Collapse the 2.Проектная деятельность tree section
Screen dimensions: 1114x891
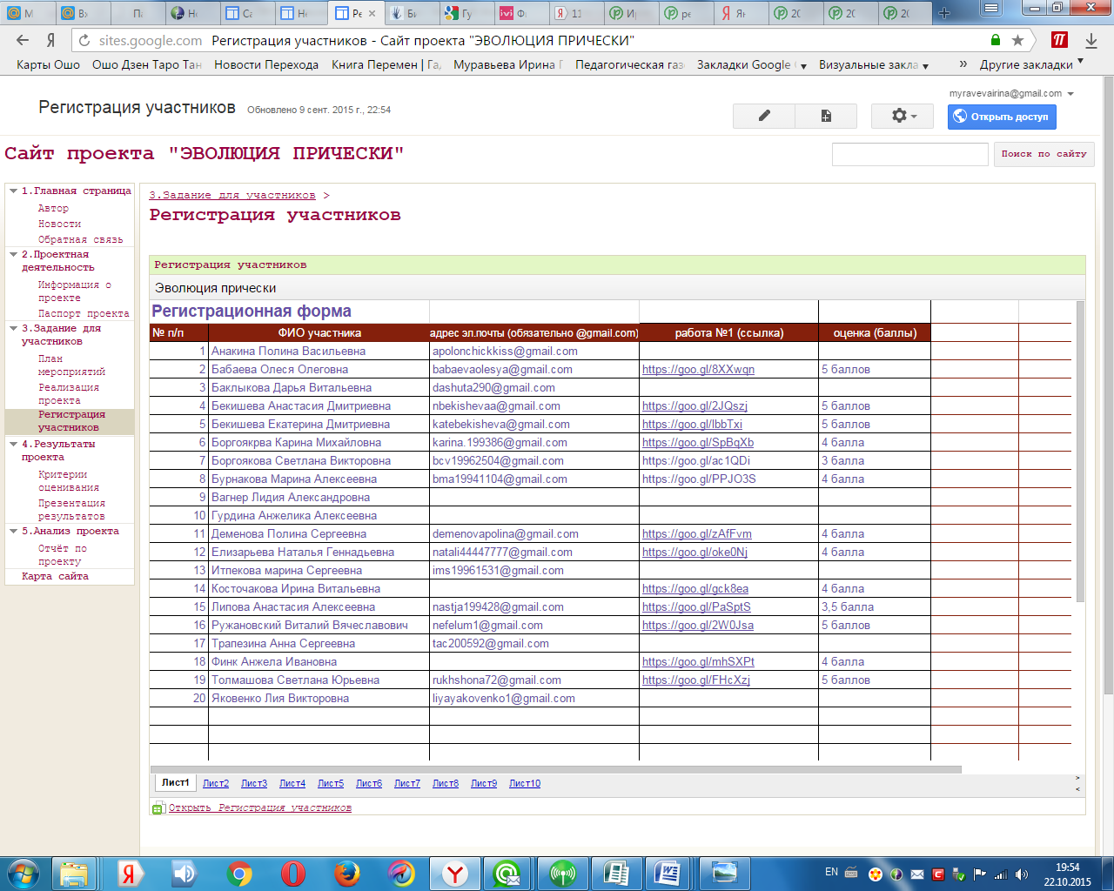13,254
